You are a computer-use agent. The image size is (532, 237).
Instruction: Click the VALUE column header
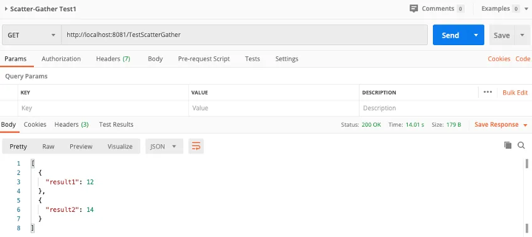[x=199, y=93]
